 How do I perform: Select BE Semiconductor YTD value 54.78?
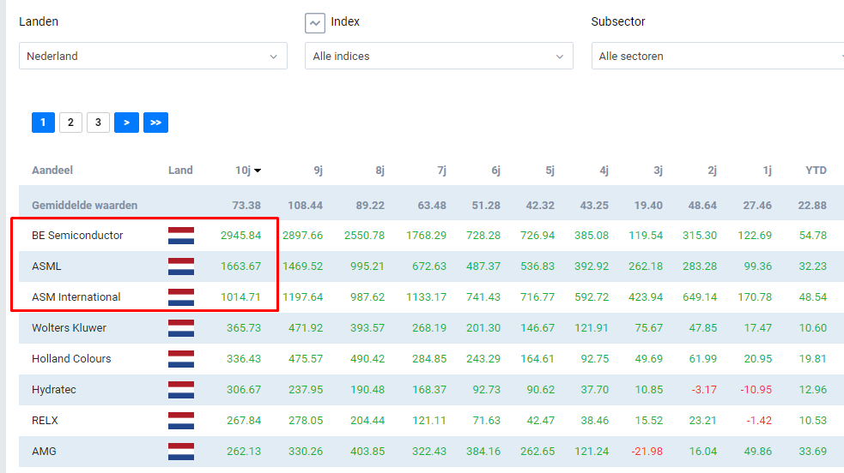(x=813, y=235)
